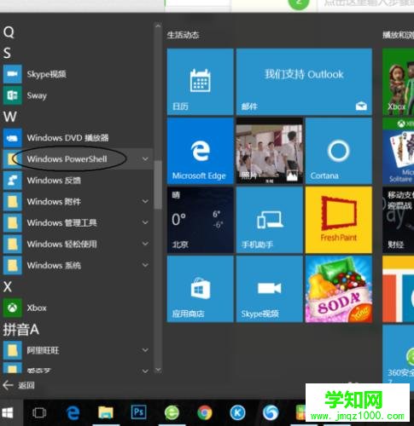The height and width of the screenshot is (426, 414).
Task: Jump to letter Q section header
Action: pos(9,32)
